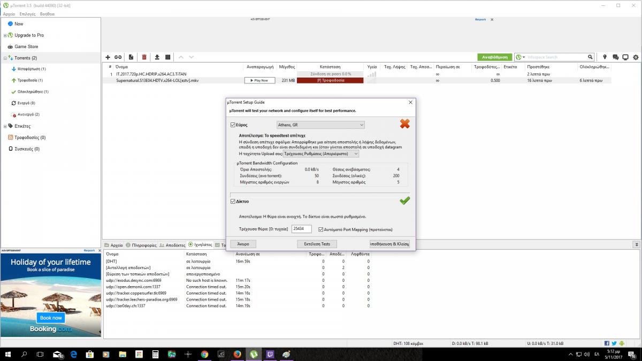Sort torrents by the Μέγεθος column header
The width and height of the screenshot is (642, 361).
point(287,67)
